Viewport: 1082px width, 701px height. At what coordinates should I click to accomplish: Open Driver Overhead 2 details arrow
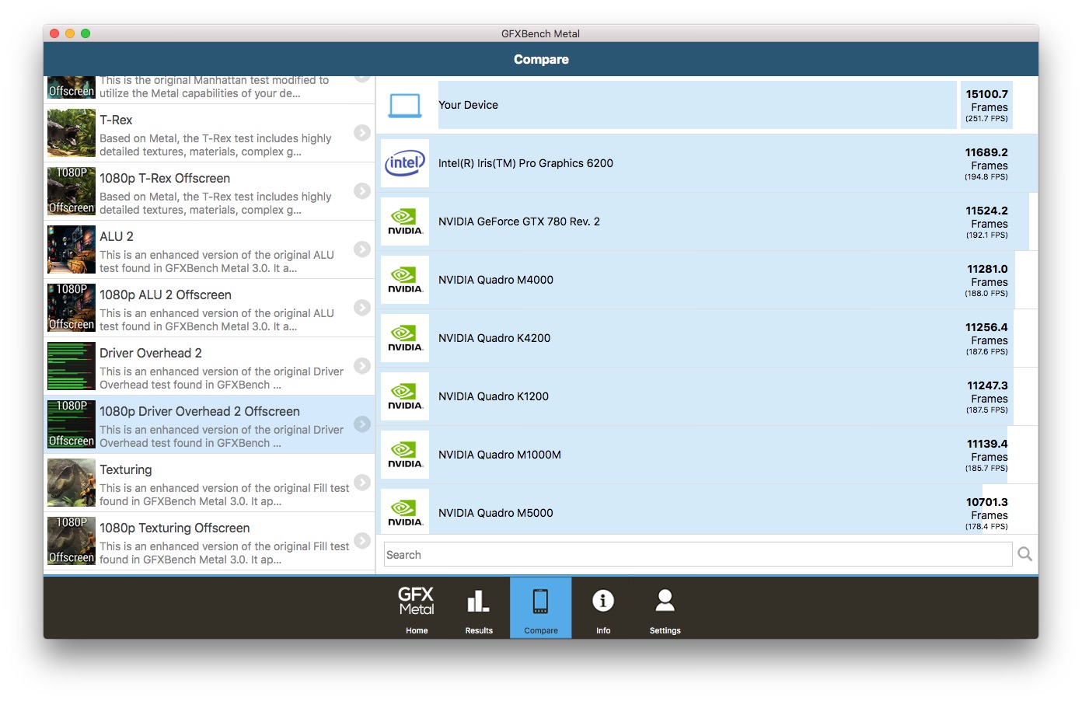coord(362,366)
